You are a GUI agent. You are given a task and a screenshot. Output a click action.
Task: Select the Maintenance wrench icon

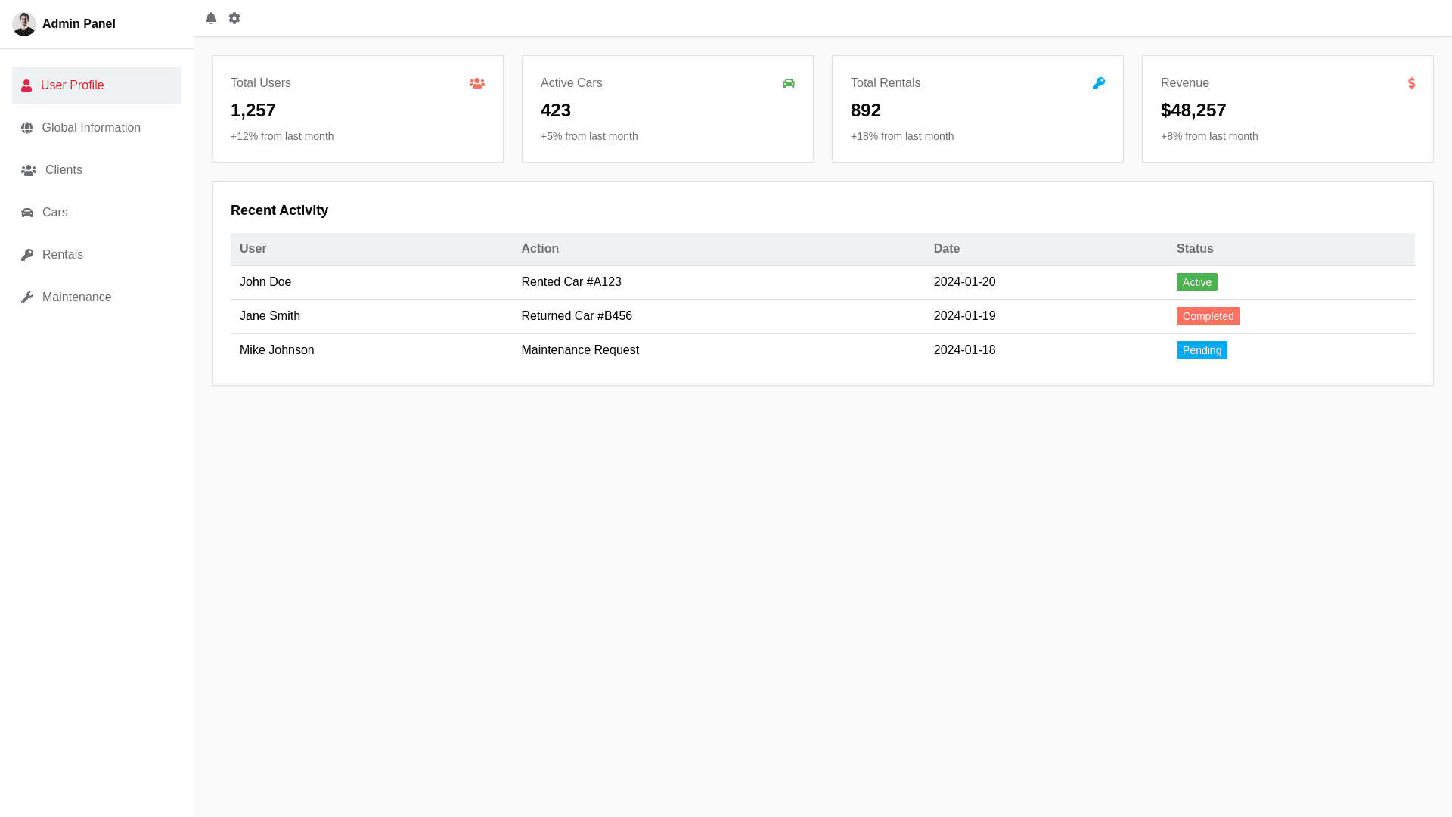(27, 297)
